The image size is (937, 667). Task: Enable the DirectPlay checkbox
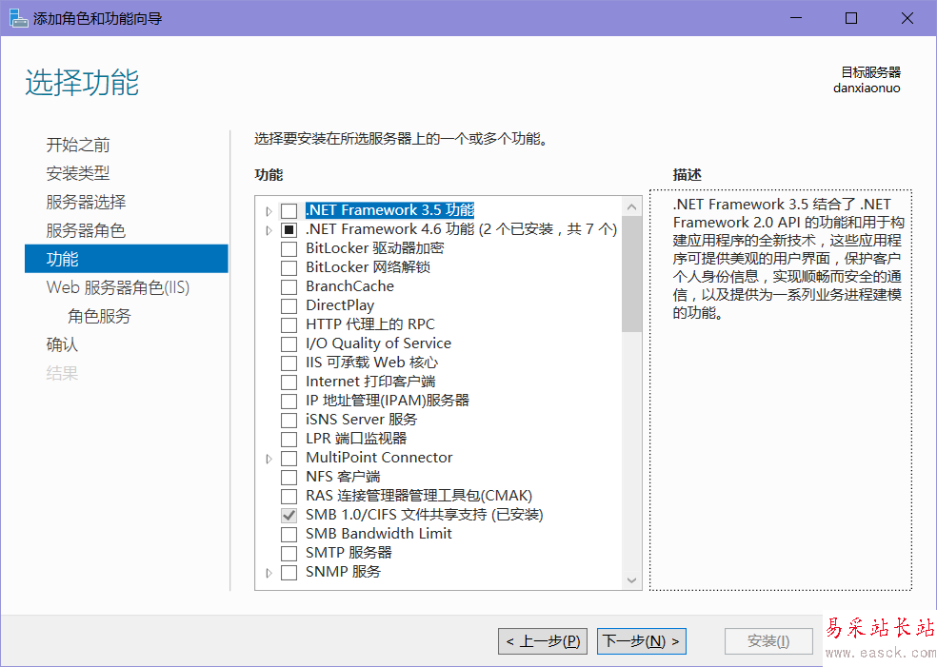pos(289,306)
